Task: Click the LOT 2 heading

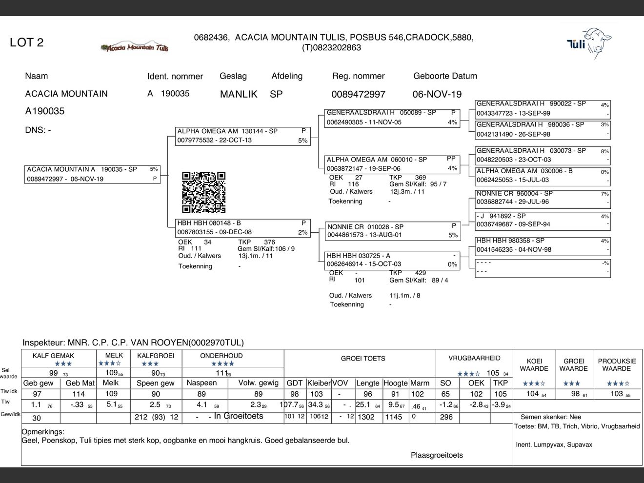Action: coord(26,42)
